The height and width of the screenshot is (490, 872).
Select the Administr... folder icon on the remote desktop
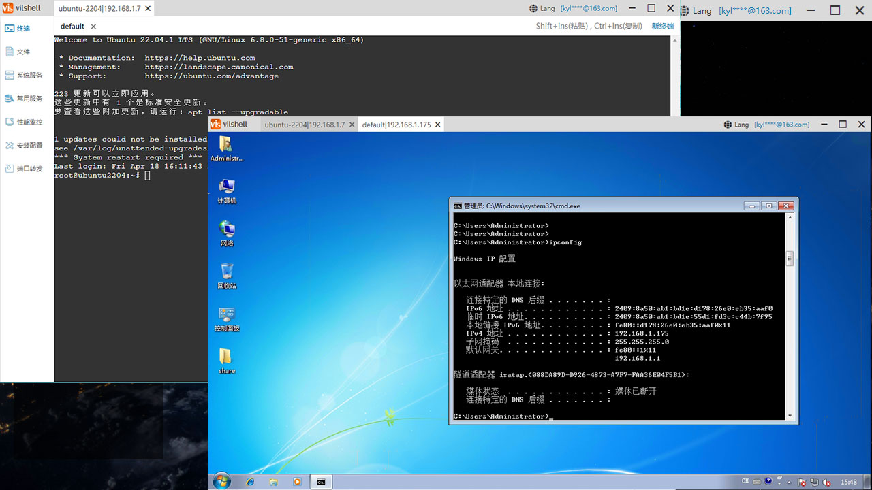coord(226,148)
